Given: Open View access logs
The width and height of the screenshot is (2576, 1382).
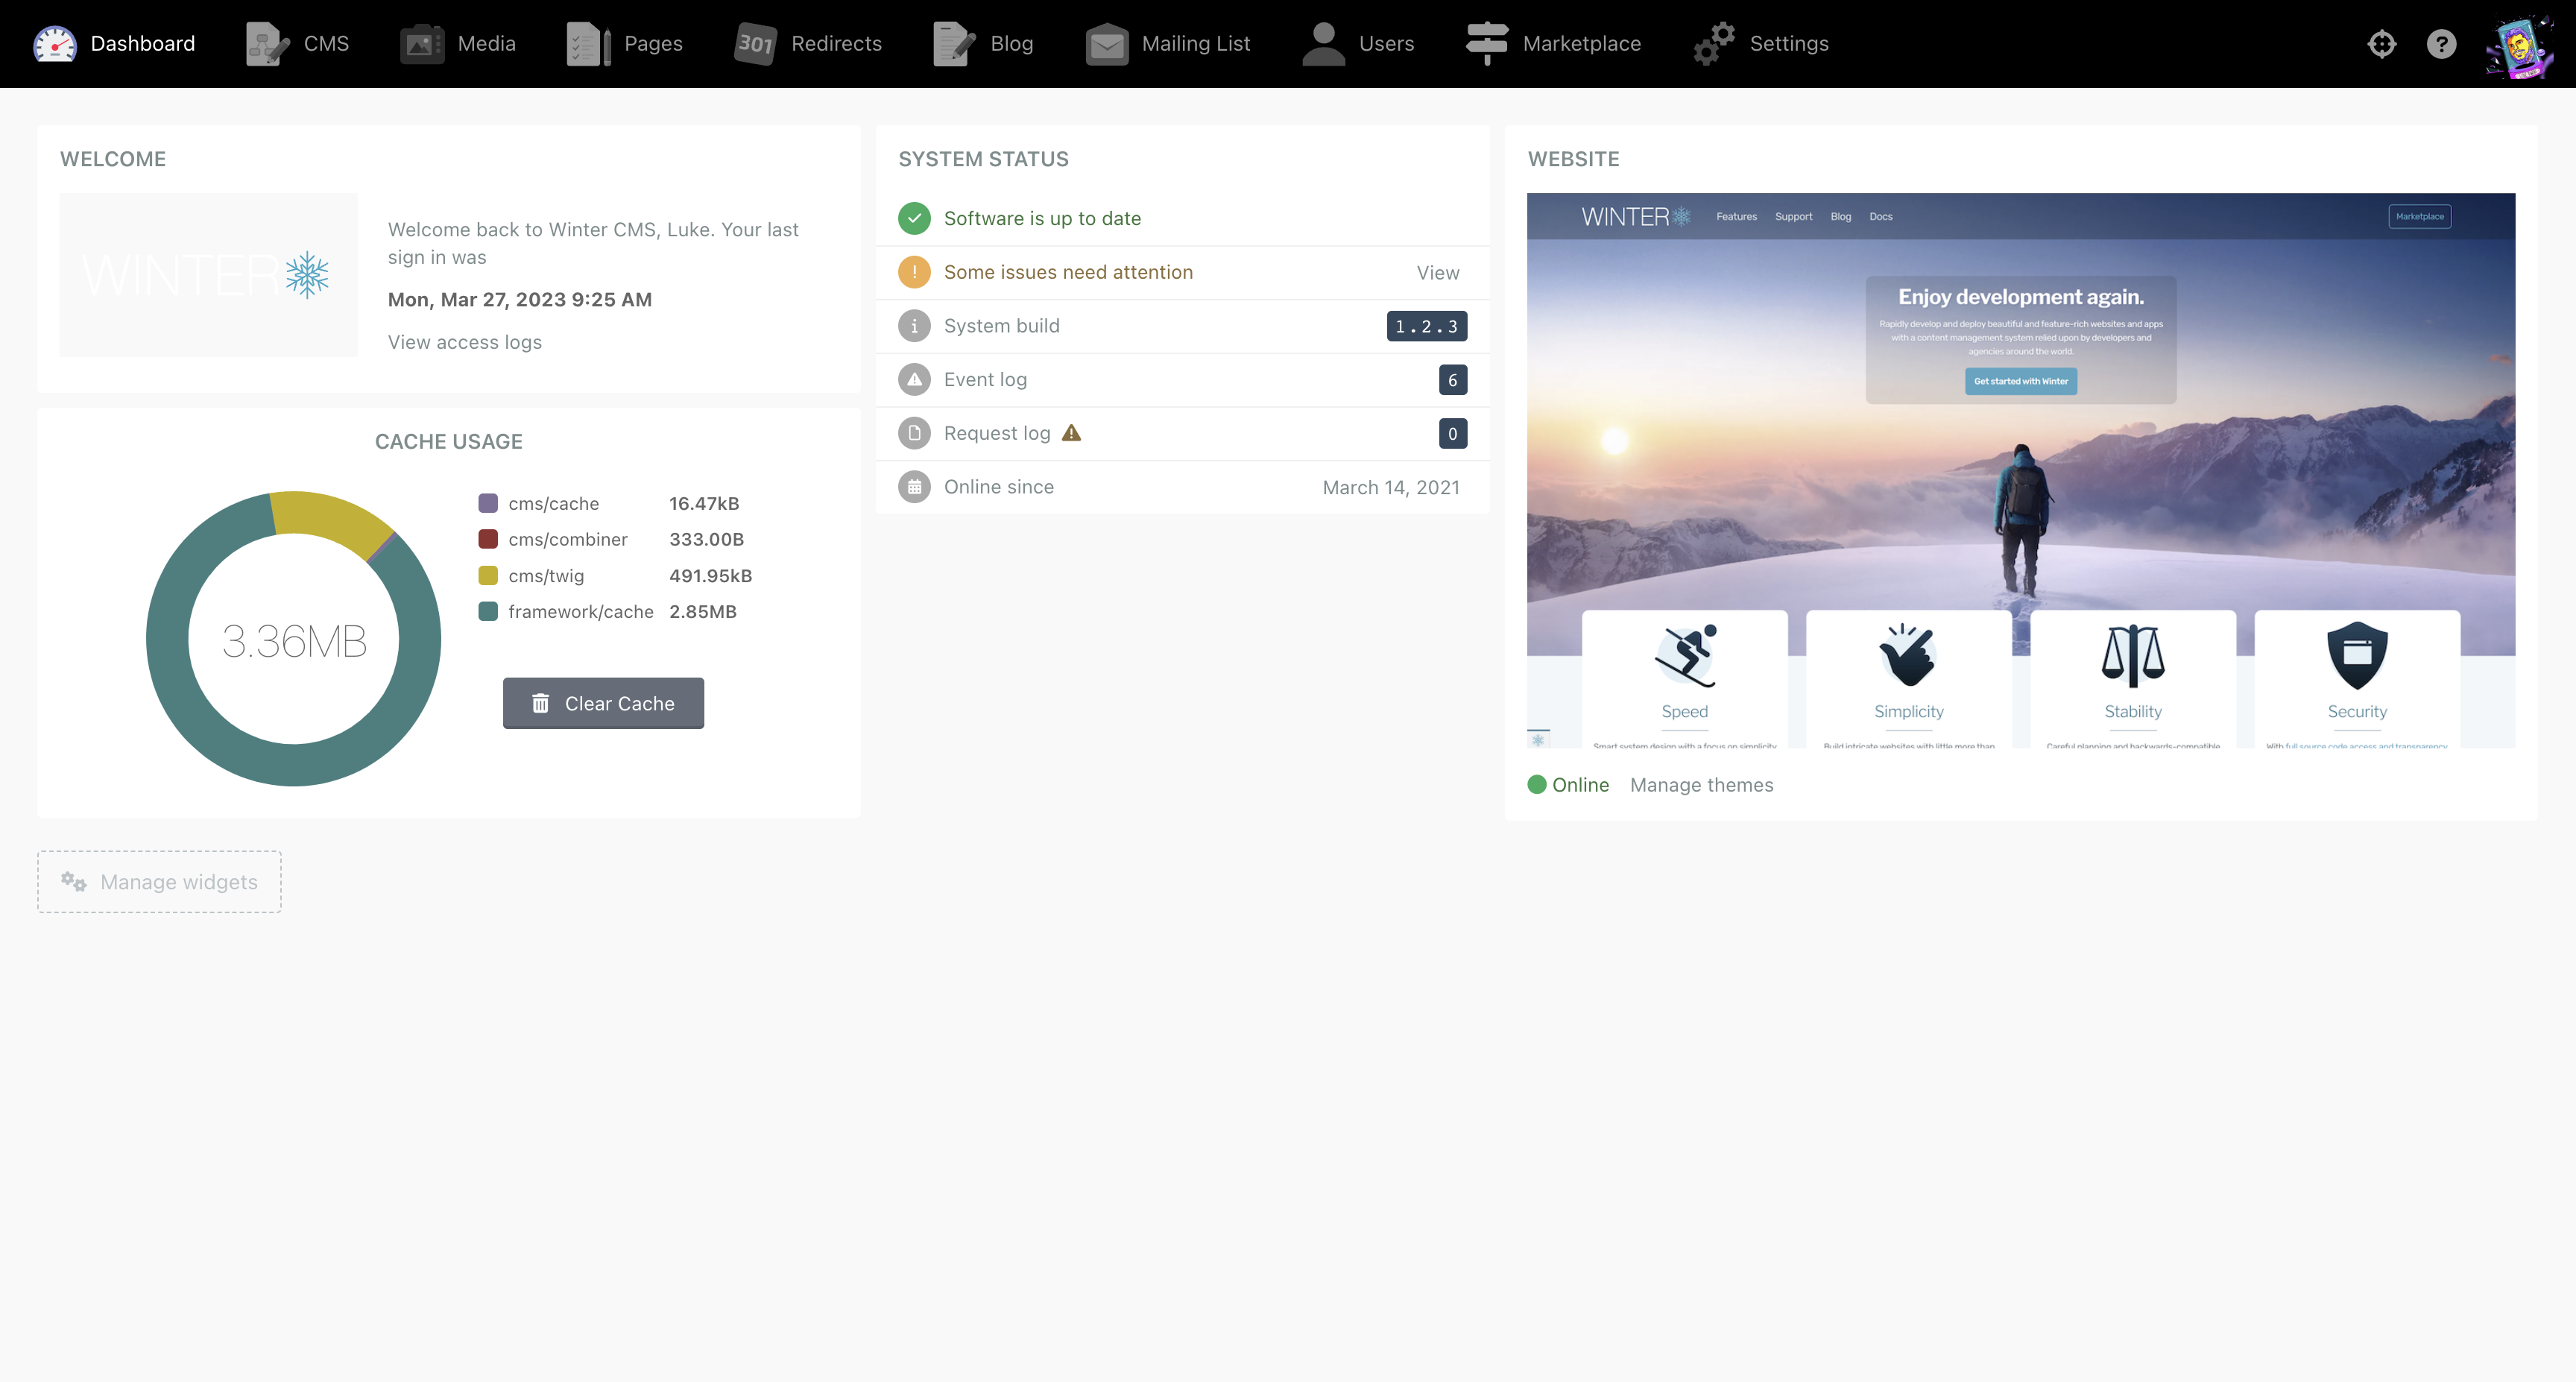Looking at the screenshot, I should click(x=464, y=342).
